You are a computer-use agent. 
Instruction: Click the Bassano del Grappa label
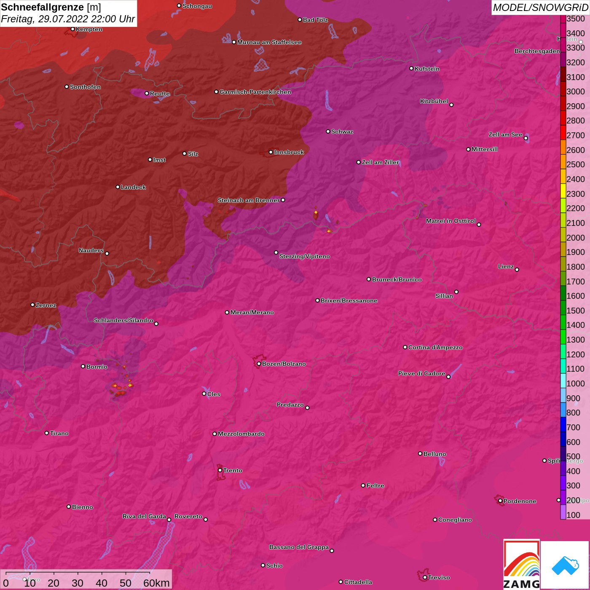tap(299, 547)
